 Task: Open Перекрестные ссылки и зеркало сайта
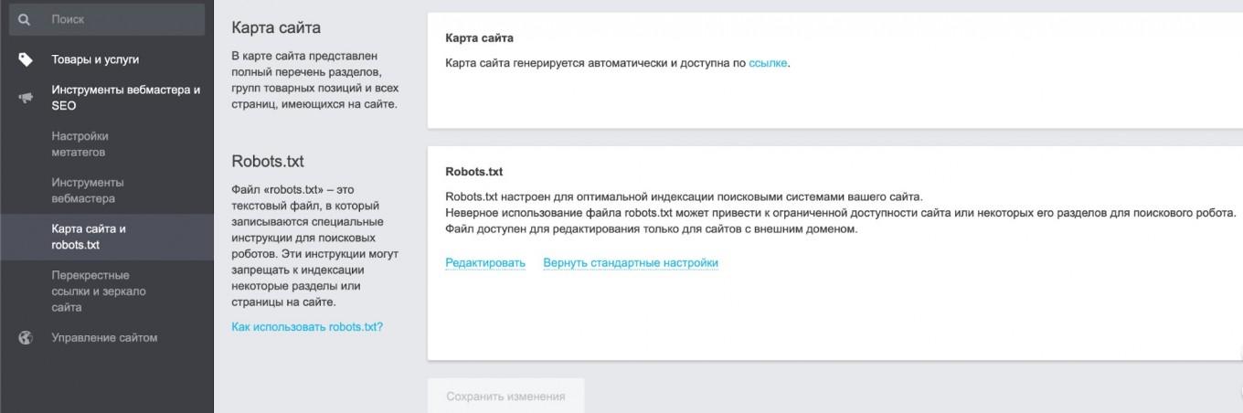click(x=99, y=291)
